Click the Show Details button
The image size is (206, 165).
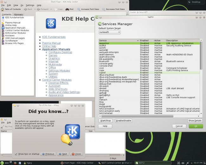(x=195, y=121)
